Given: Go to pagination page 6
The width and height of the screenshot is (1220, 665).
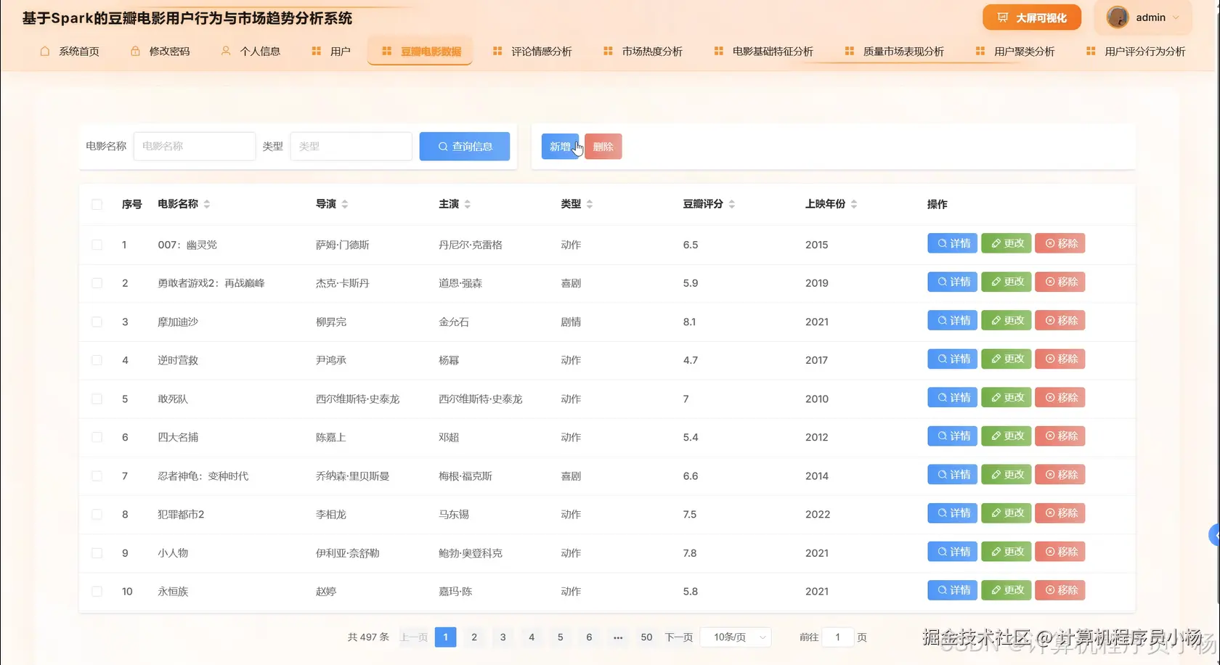Looking at the screenshot, I should point(589,637).
